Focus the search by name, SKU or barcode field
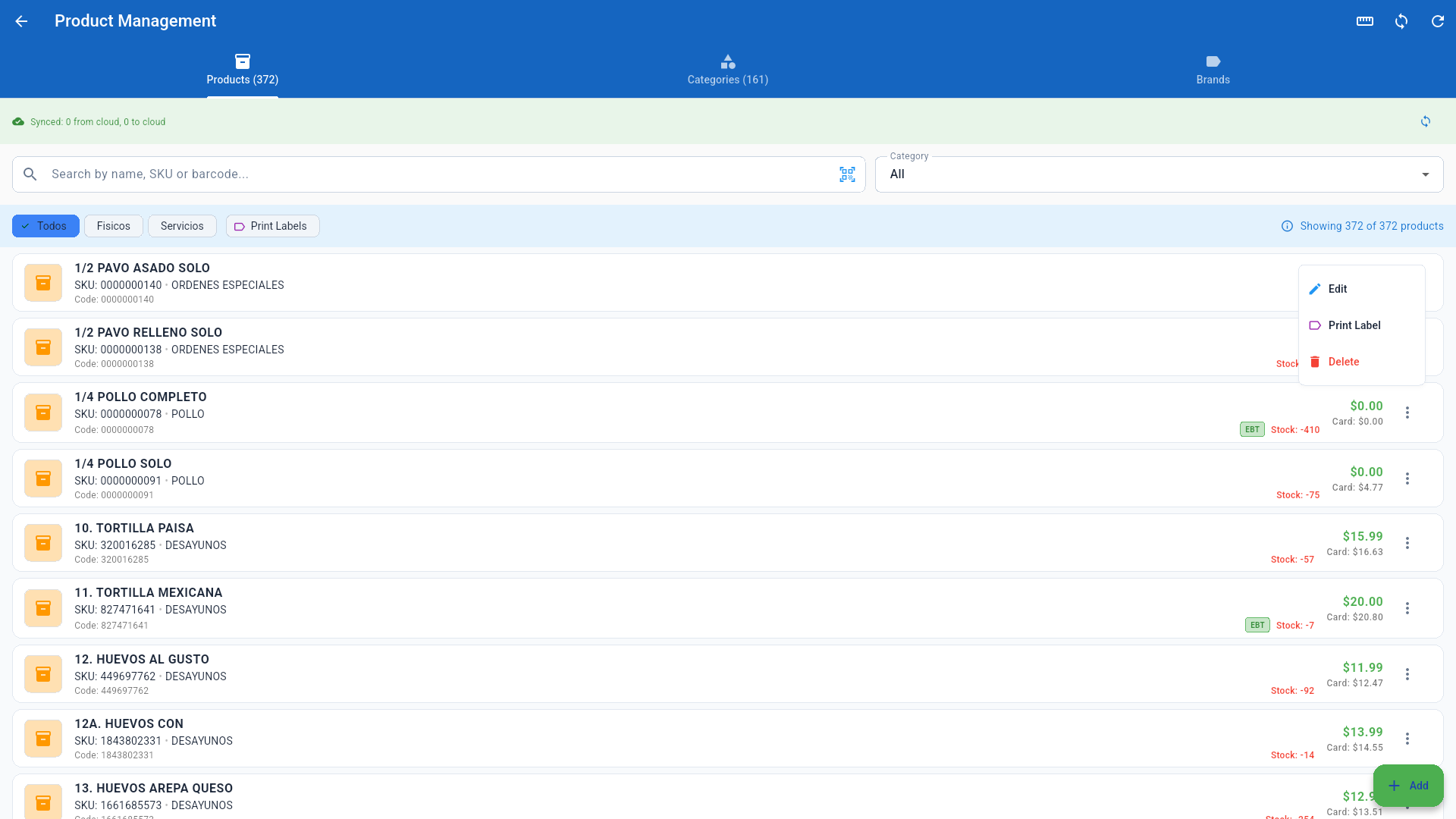The width and height of the screenshot is (1456, 819). point(438,174)
